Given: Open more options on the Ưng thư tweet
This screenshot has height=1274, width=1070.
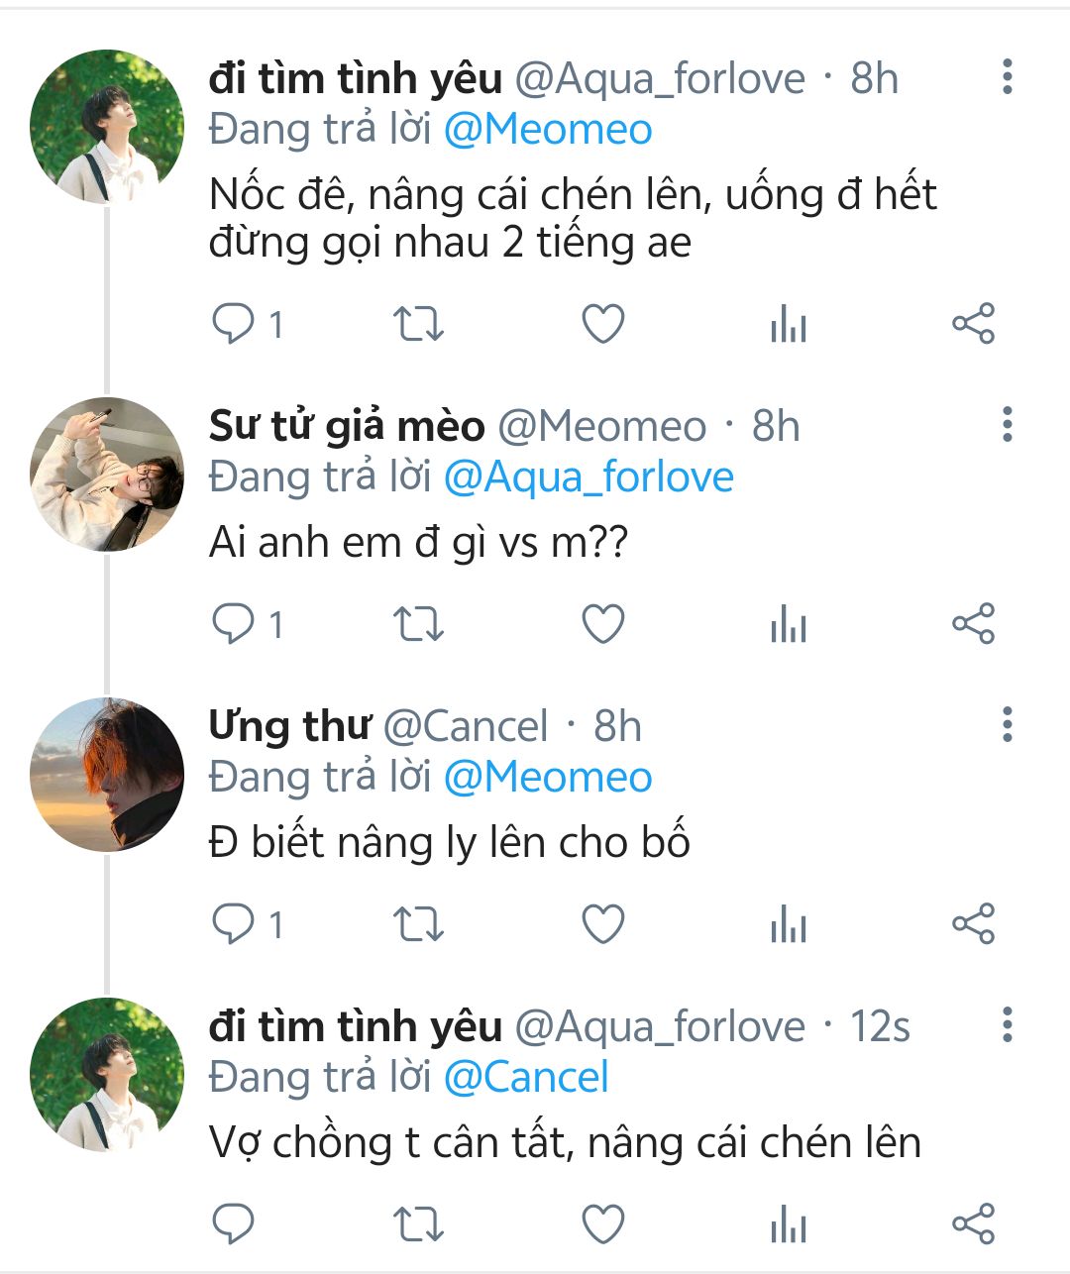Looking at the screenshot, I should (1007, 725).
